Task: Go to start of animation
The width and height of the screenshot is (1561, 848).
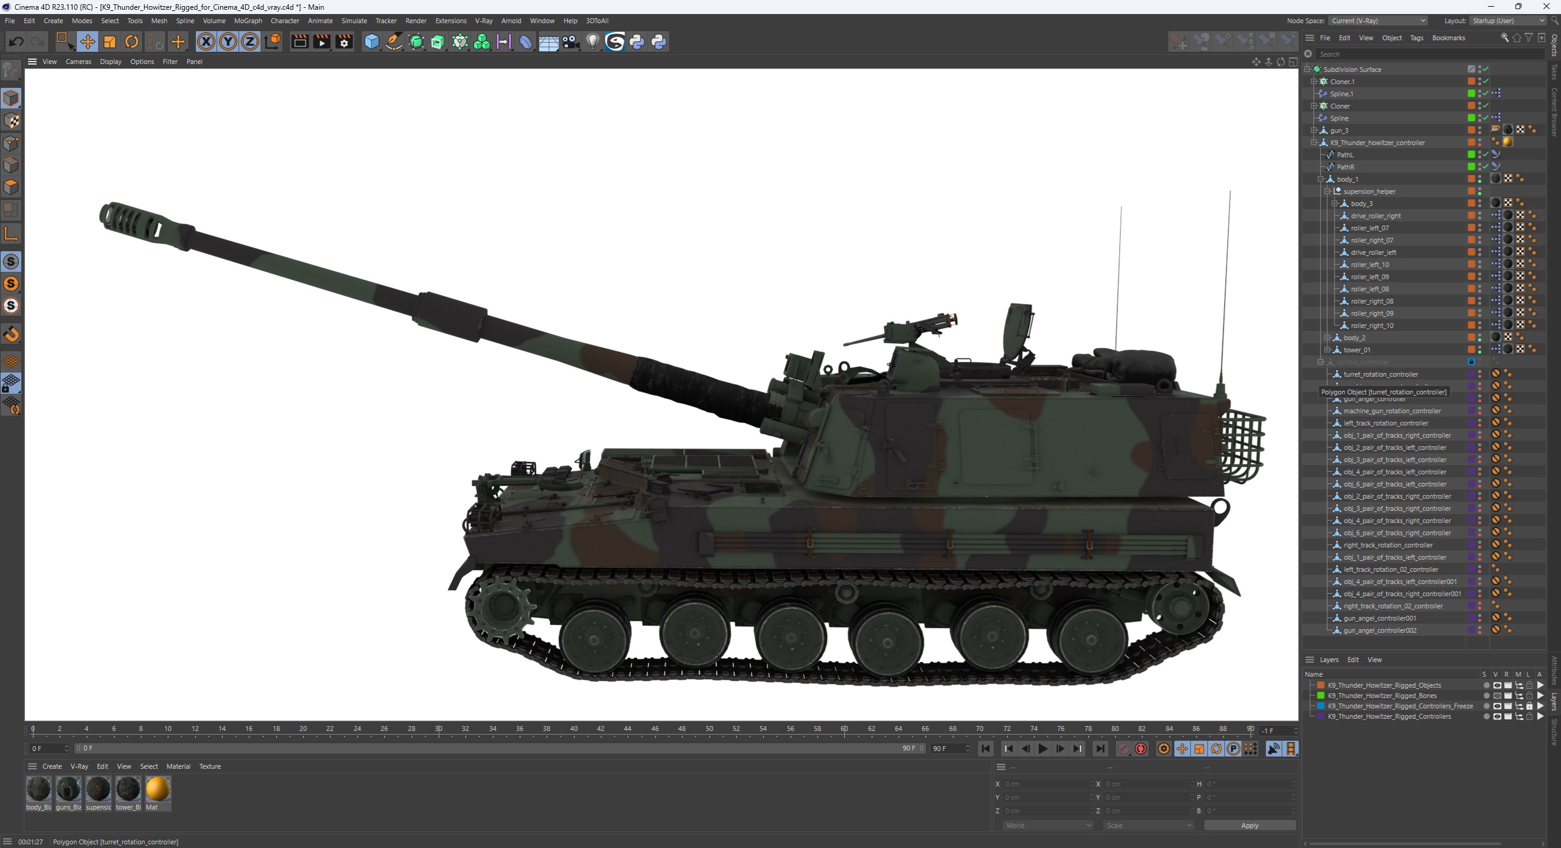Action: tap(986, 749)
